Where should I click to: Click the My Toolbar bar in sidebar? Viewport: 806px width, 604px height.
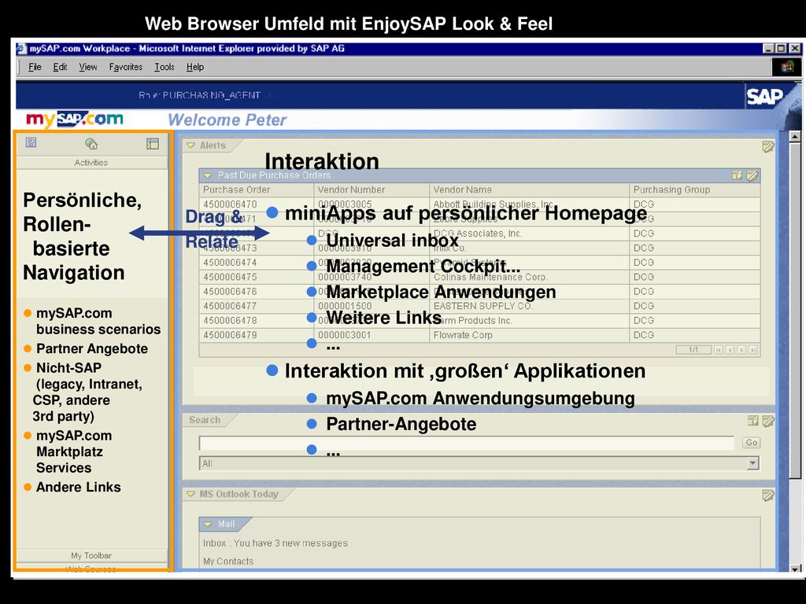pos(91,555)
